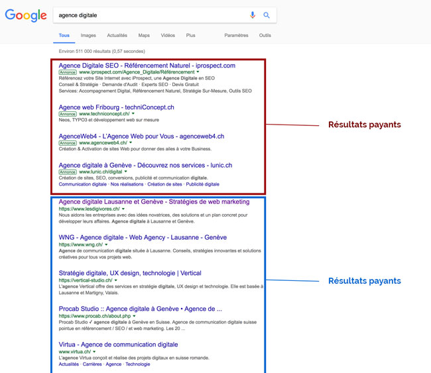Follow the Technologie sitelink under Virtua
431x373 pixels.
coord(138,364)
